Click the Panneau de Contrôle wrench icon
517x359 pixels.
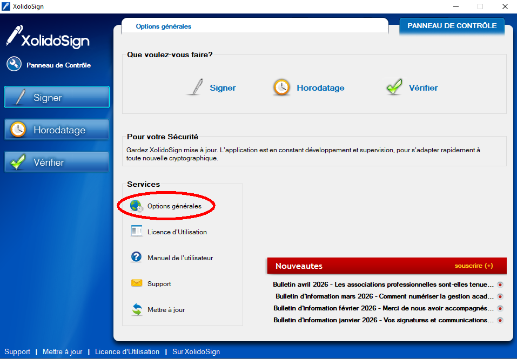coord(14,64)
